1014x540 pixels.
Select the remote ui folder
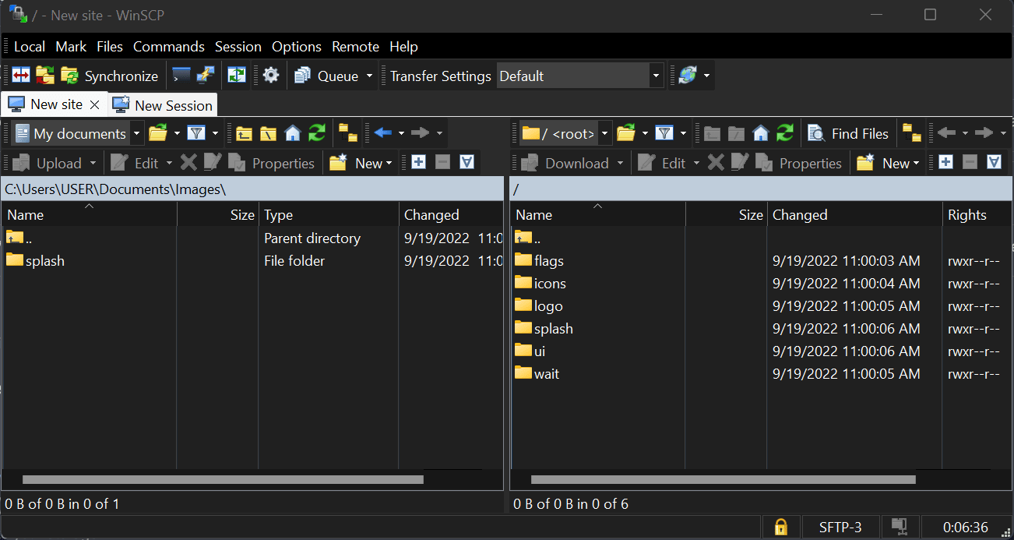(530, 351)
